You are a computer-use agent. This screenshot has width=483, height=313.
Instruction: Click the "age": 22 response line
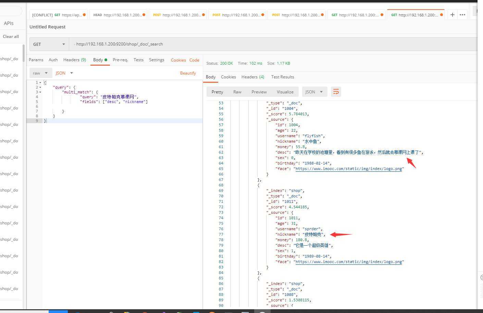pyautogui.click(x=287, y=130)
